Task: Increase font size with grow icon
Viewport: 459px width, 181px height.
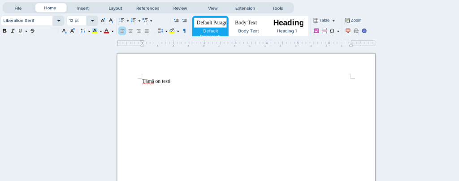Action: pyautogui.click(x=103, y=21)
